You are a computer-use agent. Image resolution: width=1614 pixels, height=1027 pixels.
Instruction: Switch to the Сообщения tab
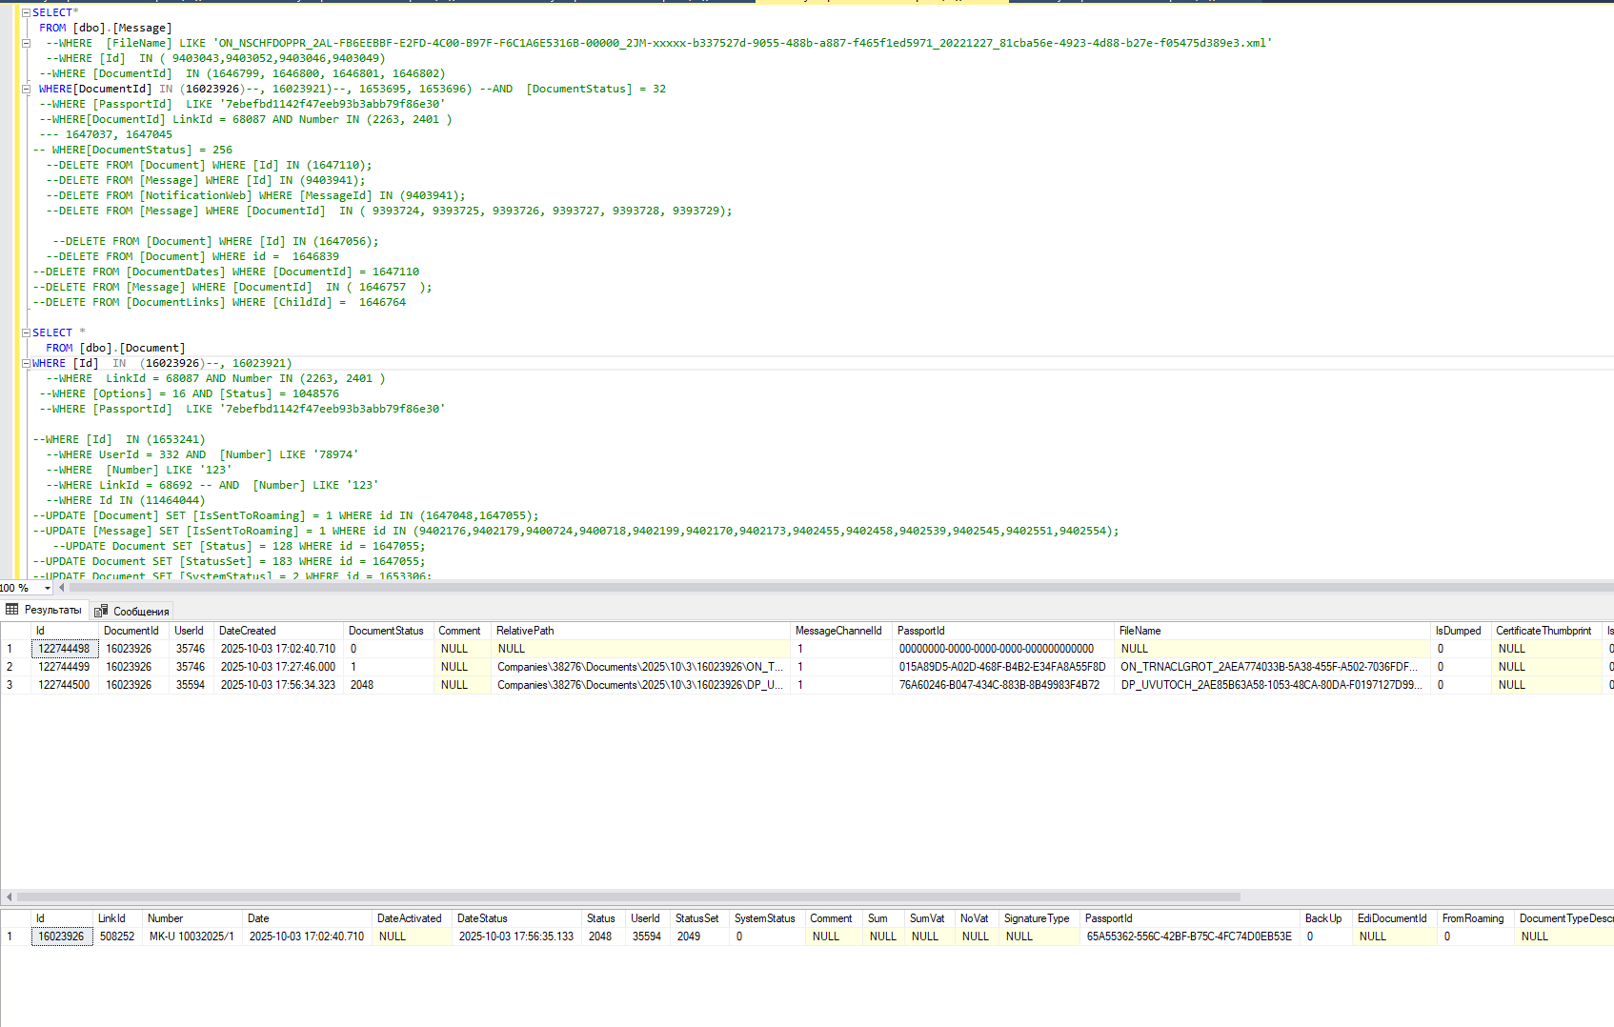(x=131, y=611)
